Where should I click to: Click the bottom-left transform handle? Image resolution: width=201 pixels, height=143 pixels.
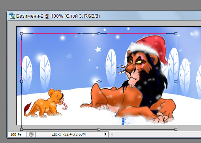coord(22,129)
